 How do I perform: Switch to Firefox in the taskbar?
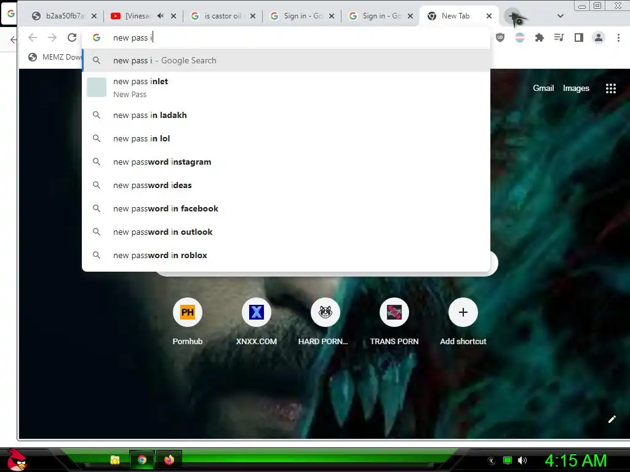click(x=169, y=460)
